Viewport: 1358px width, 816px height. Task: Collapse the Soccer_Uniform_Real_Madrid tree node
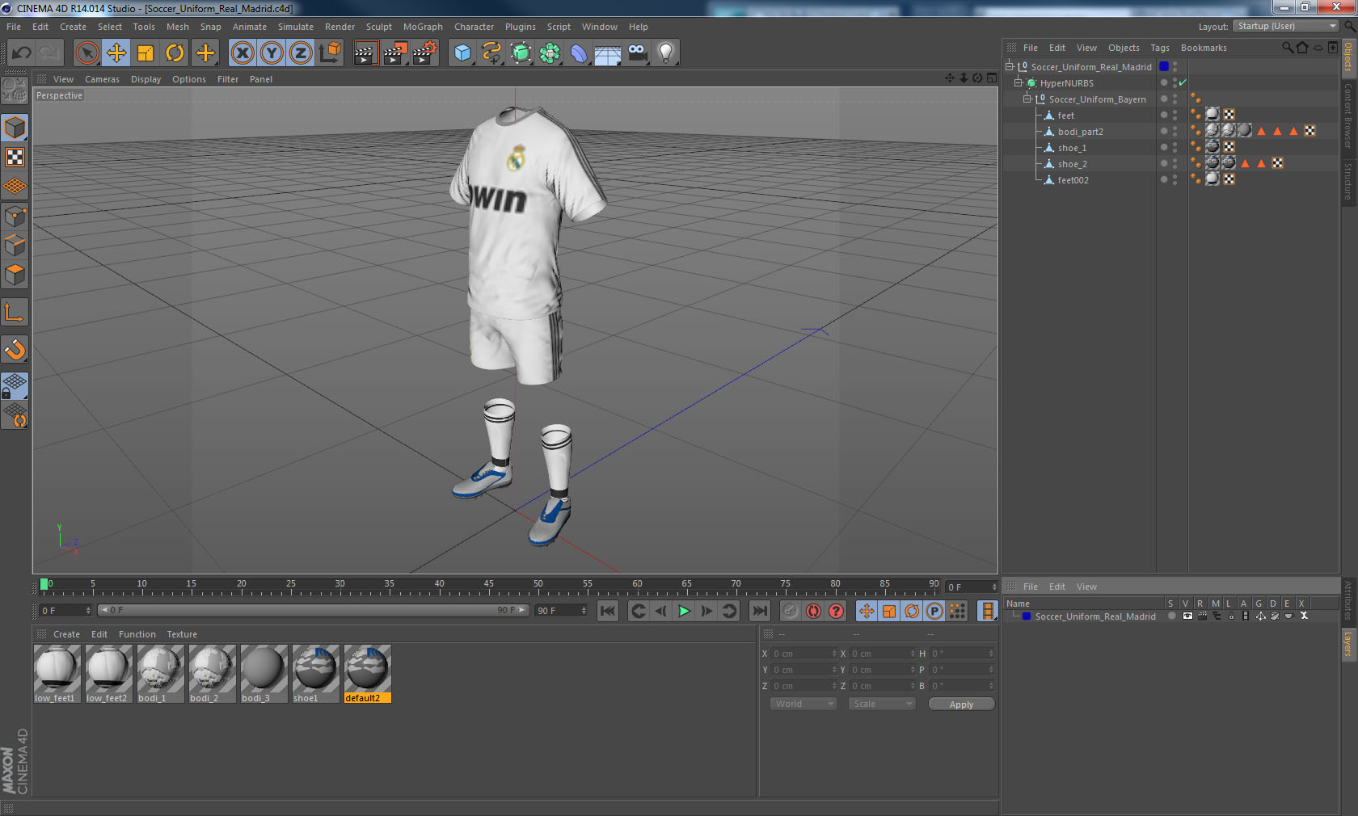(1010, 67)
